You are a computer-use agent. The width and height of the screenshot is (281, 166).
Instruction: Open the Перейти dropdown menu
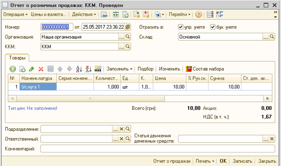click(179, 14)
